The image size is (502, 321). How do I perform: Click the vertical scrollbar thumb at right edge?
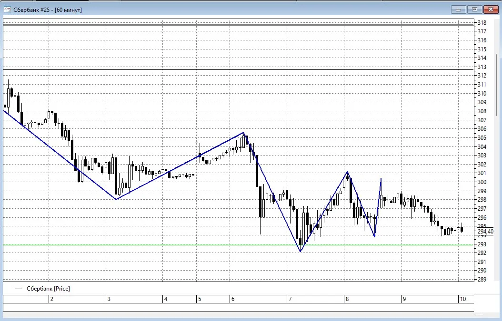coord(497,85)
